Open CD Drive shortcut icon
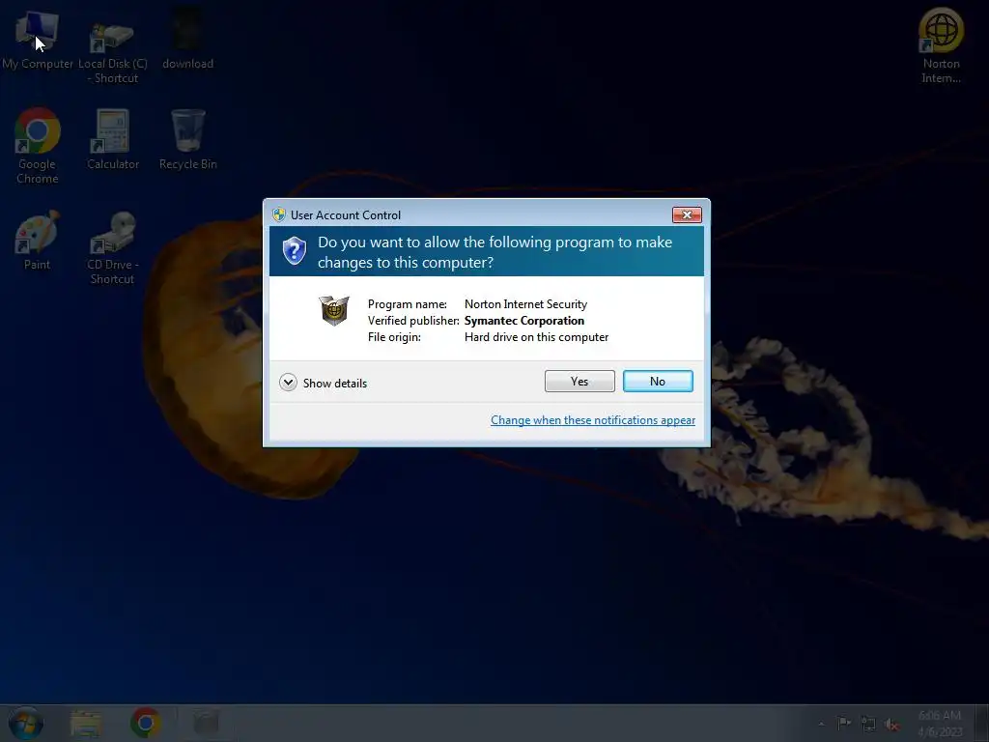The image size is (989, 742). click(x=112, y=248)
